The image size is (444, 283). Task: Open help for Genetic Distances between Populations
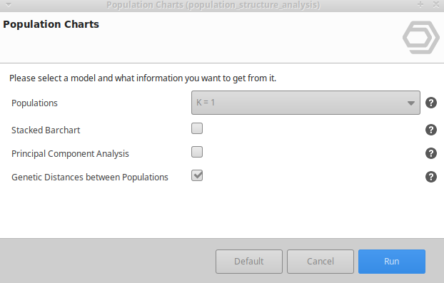tap(431, 177)
